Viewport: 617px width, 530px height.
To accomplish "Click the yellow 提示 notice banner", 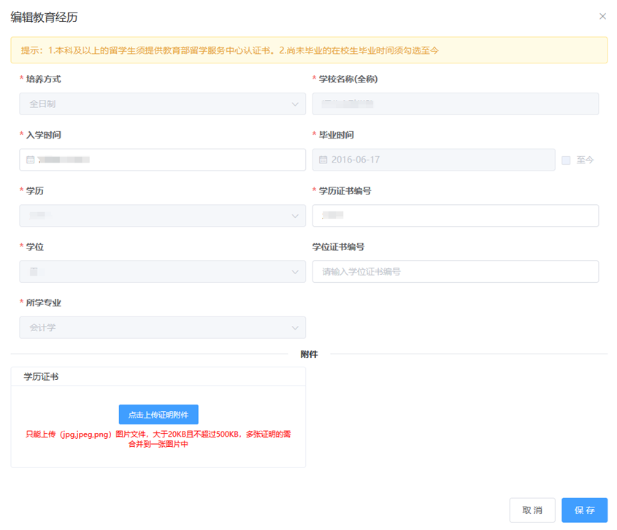I will click(x=308, y=50).
